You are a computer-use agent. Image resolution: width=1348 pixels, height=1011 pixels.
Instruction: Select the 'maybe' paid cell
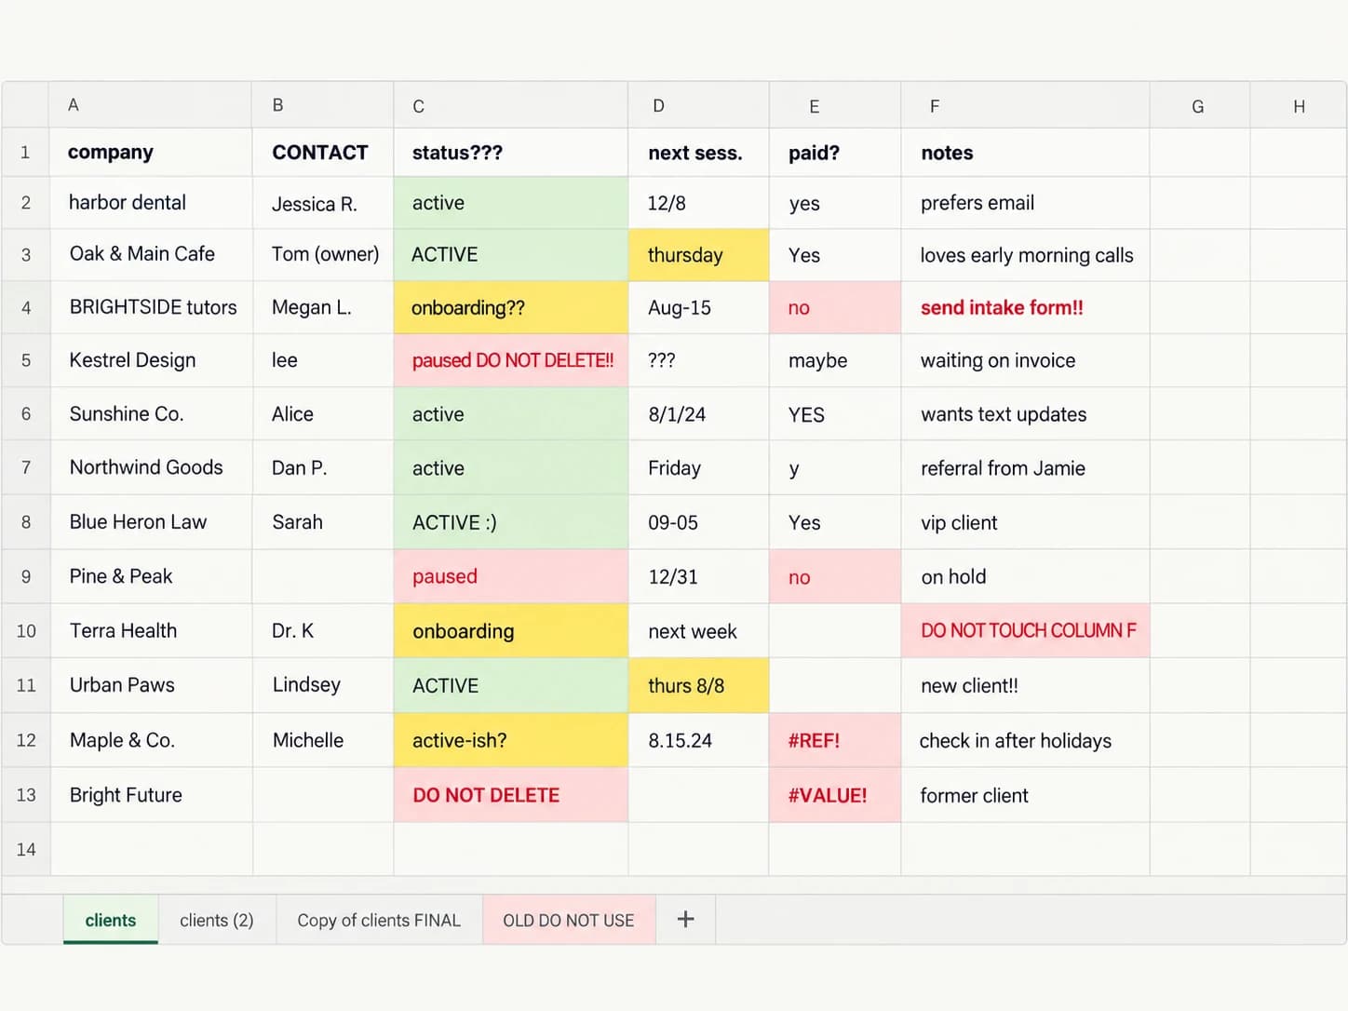834,360
